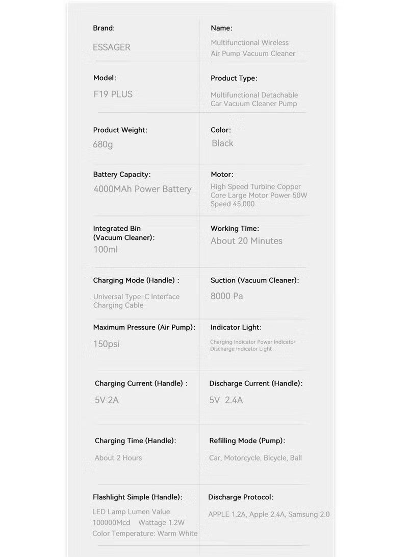The image size is (408, 557).
Task: Click About 2 Hours charging time text
Action: (118, 457)
